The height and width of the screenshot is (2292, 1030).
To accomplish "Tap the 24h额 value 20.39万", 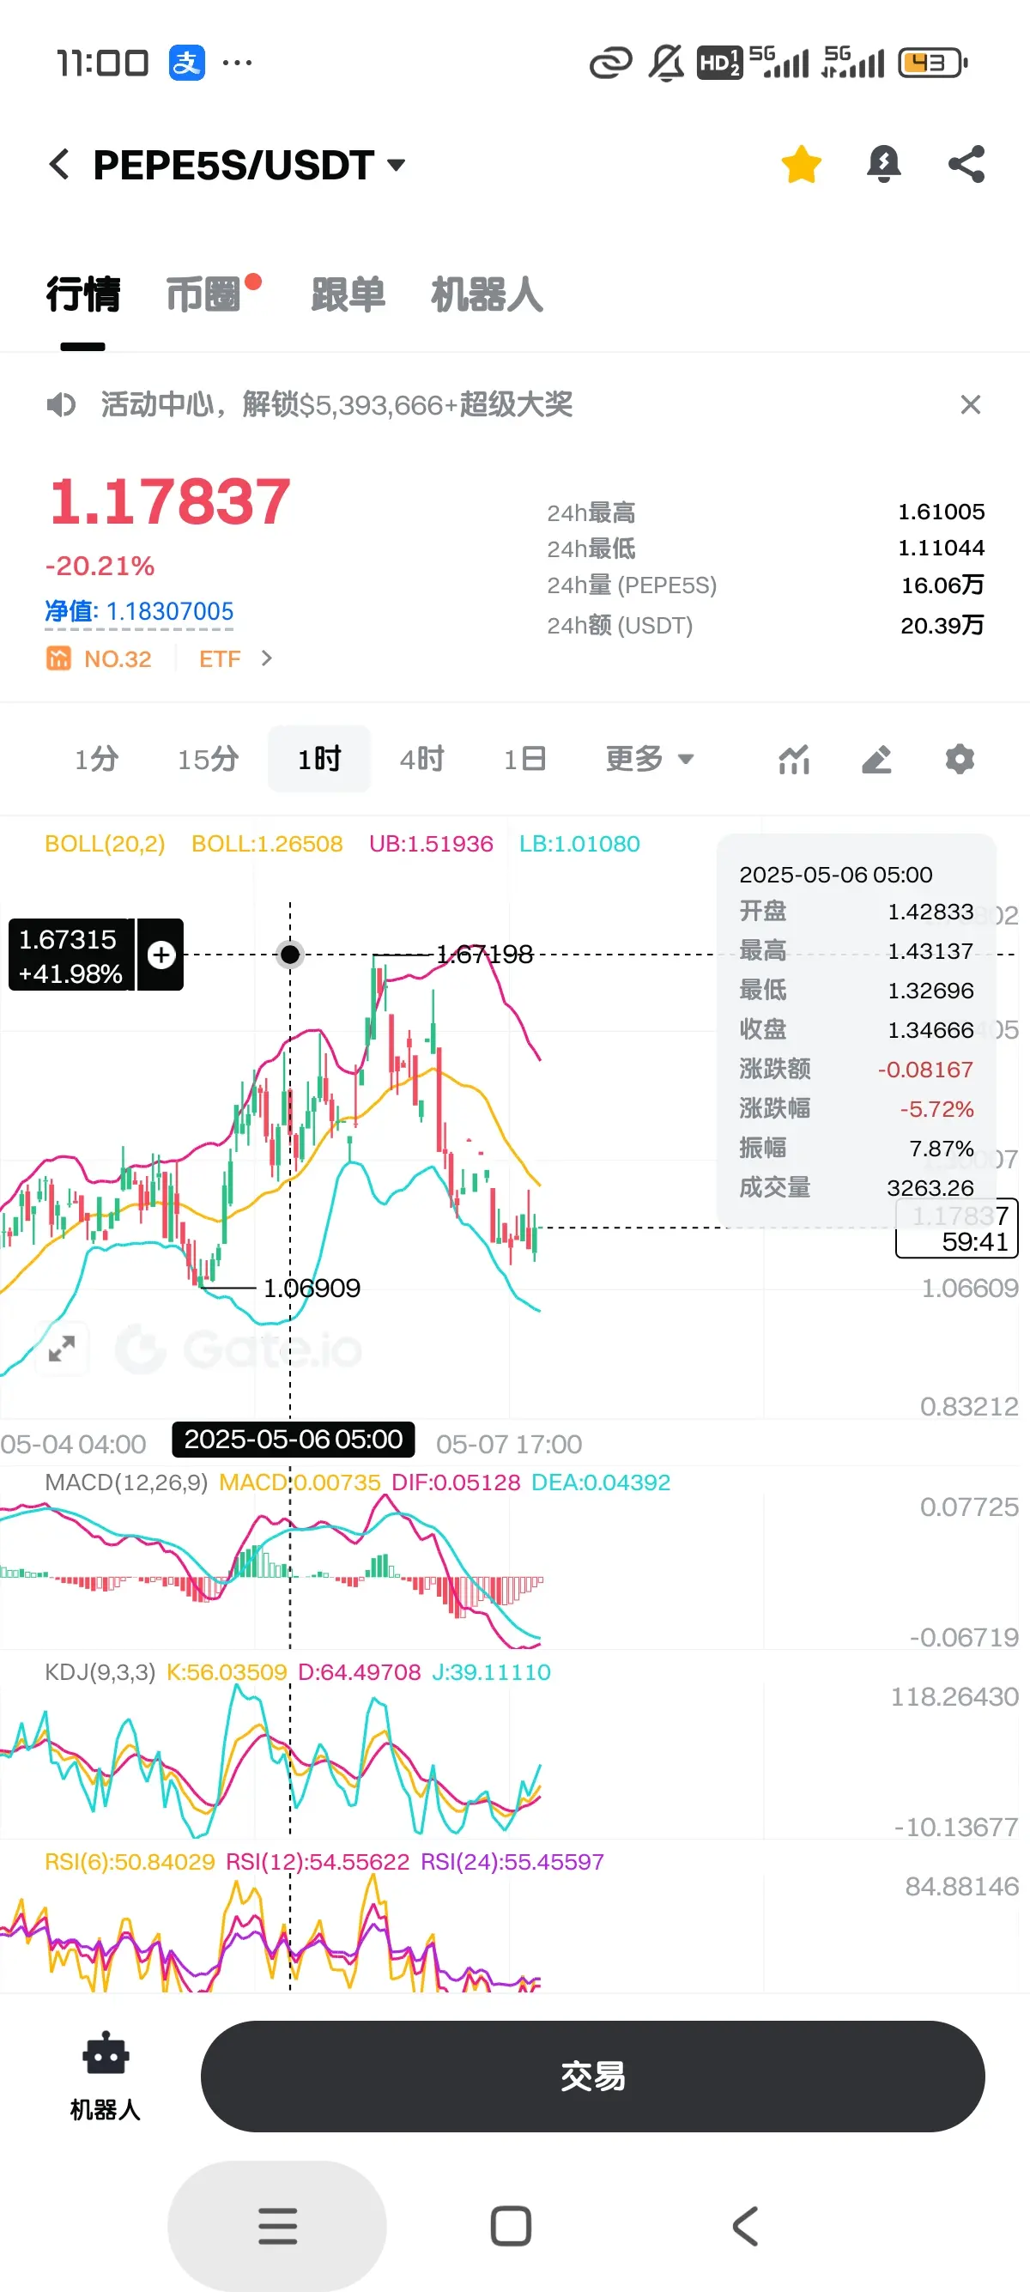I will point(942,626).
